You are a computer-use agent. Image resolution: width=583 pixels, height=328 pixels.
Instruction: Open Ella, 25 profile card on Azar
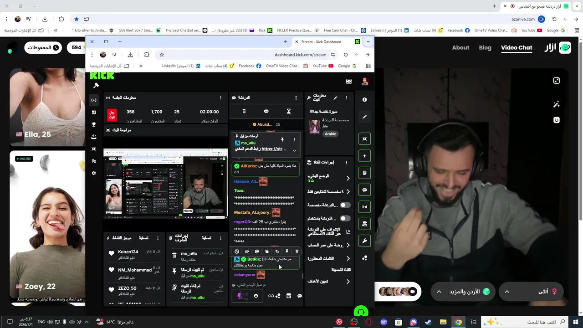click(47, 107)
